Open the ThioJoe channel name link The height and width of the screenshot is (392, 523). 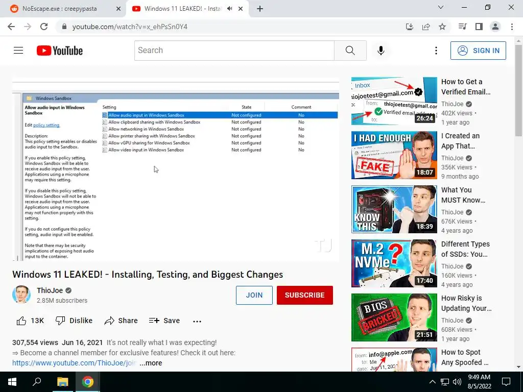pyautogui.click(x=50, y=290)
